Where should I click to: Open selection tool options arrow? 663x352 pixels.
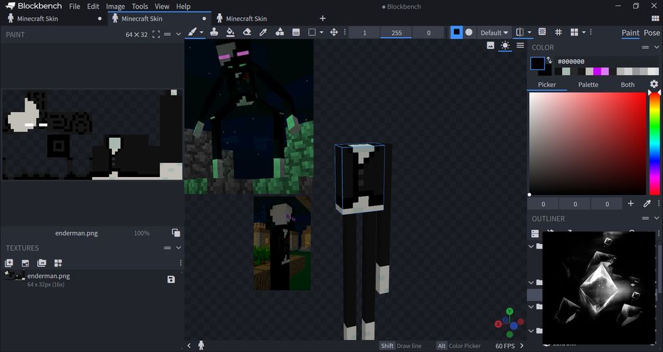322,32
